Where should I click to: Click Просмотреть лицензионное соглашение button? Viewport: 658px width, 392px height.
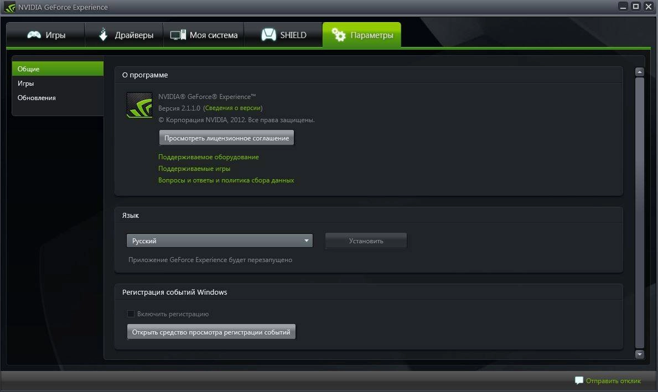point(226,138)
